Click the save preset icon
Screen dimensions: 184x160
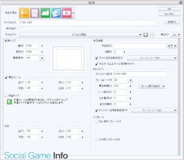pos(146,35)
